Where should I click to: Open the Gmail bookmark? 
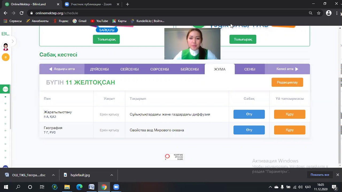(x=80, y=21)
